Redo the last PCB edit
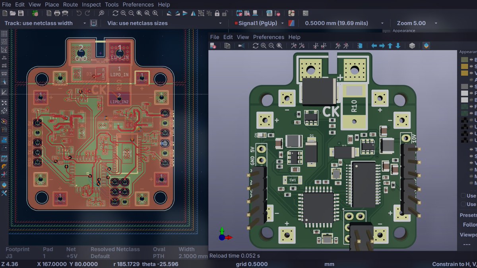The image size is (477, 268). tap(87, 13)
